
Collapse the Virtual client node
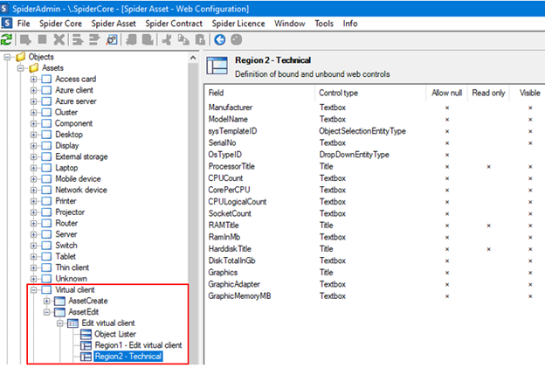(34, 289)
